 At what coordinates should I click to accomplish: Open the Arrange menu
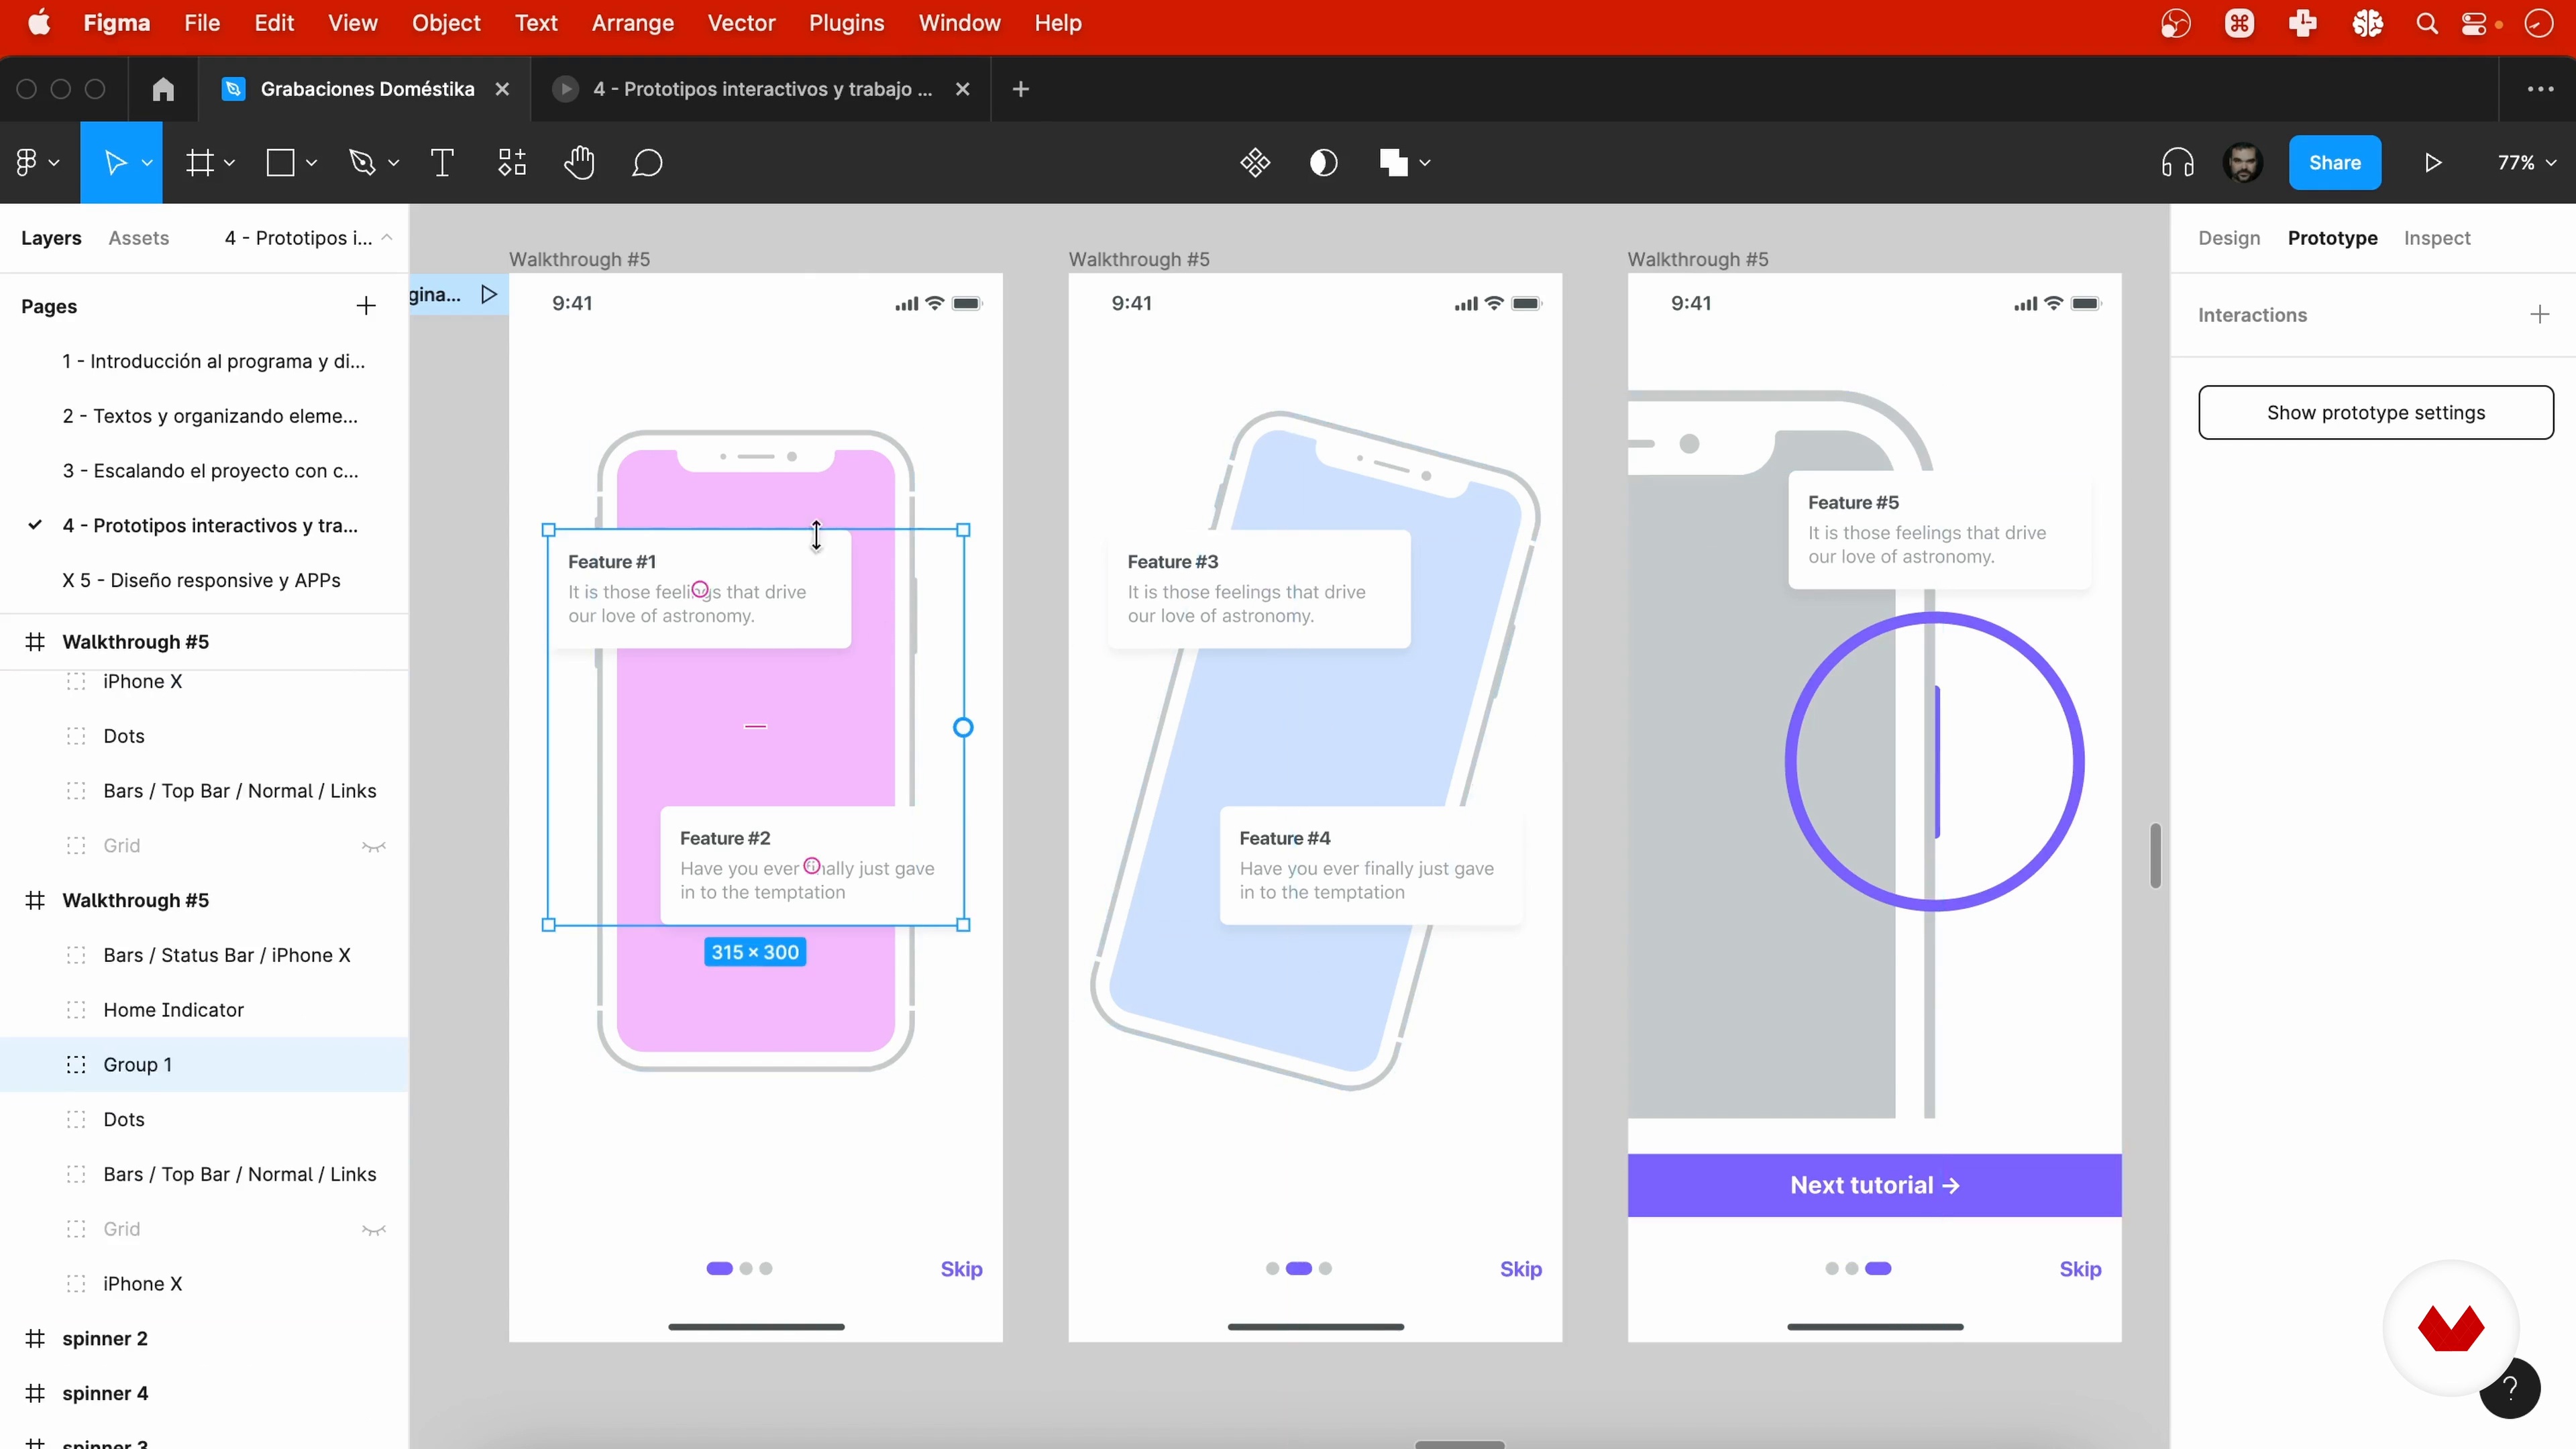pos(633,23)
